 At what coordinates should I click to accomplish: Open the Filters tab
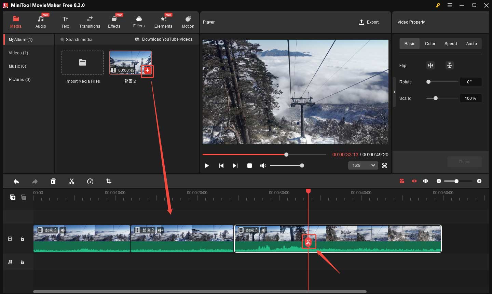139,22
